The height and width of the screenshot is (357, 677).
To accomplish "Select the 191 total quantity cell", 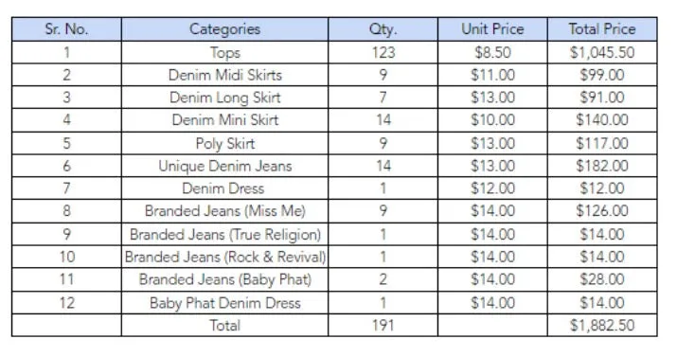I will tap(383, 326).
